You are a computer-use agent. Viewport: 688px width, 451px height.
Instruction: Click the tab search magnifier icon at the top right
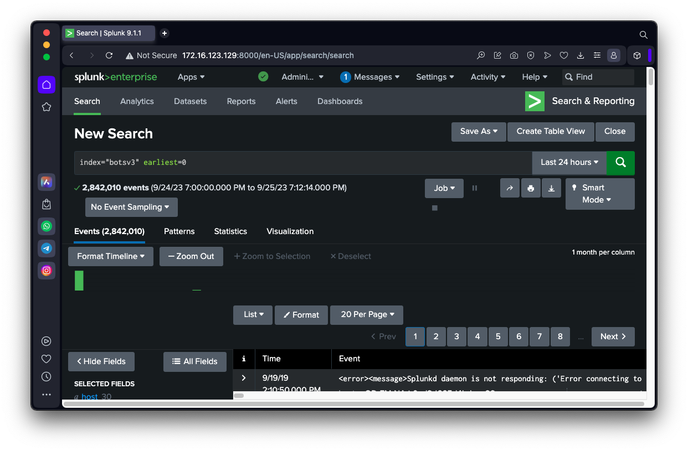(x=644, y=34)
